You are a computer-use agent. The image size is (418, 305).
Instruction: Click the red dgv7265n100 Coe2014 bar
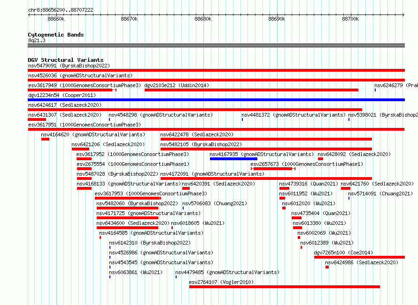[x=359, y=257]
